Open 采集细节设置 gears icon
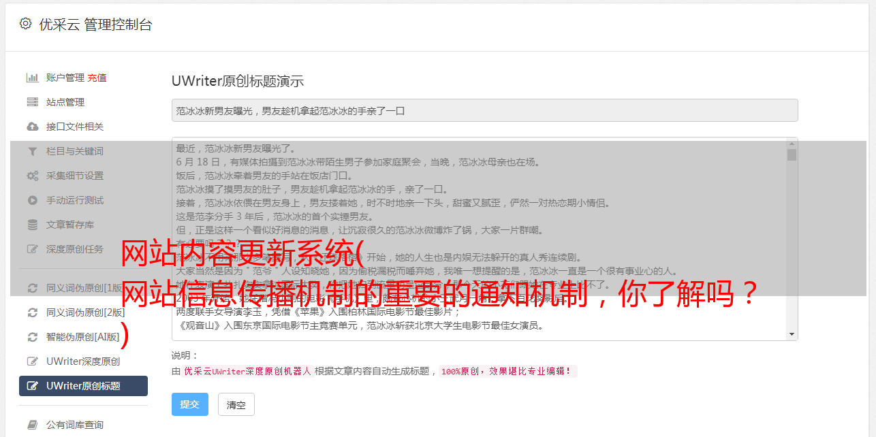Screen dimensions: 876x437 [32, 176]
